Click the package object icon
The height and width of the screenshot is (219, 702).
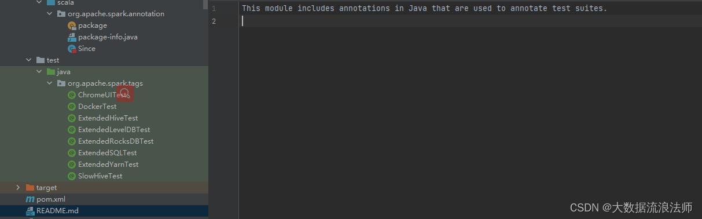[x=72, y=25]
